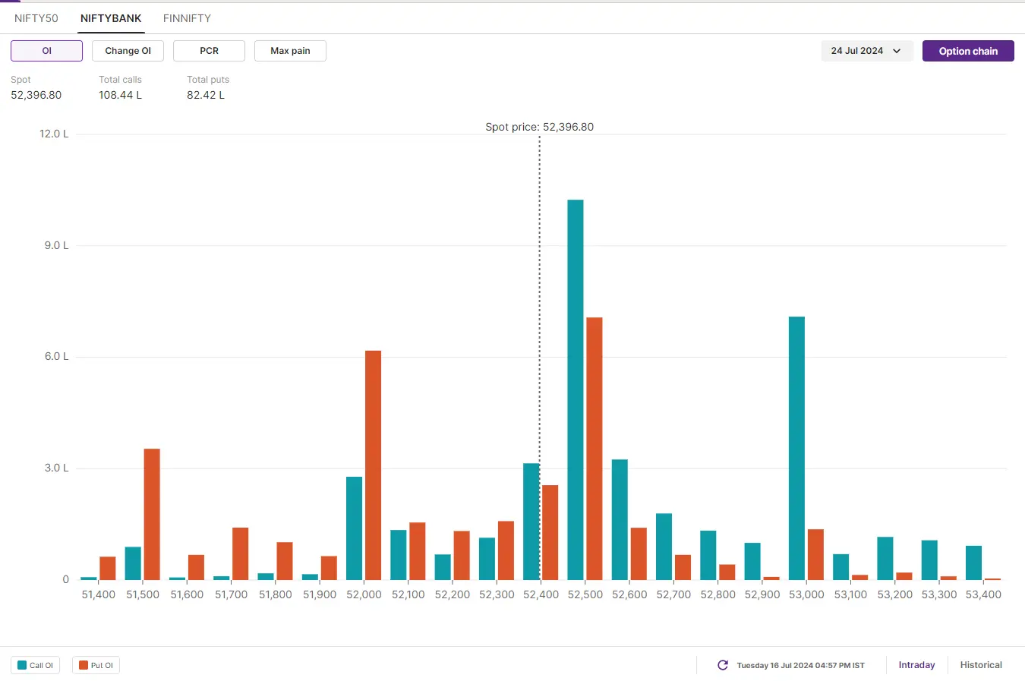Switch to Change OI view

click(x=128, y=51)
